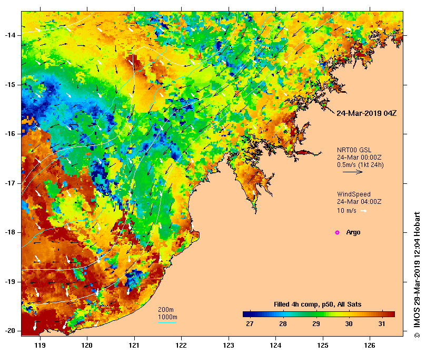Viewport: 426px width, 354px height.
Task: Click longitude label '120'
Action: click(87, 346)
